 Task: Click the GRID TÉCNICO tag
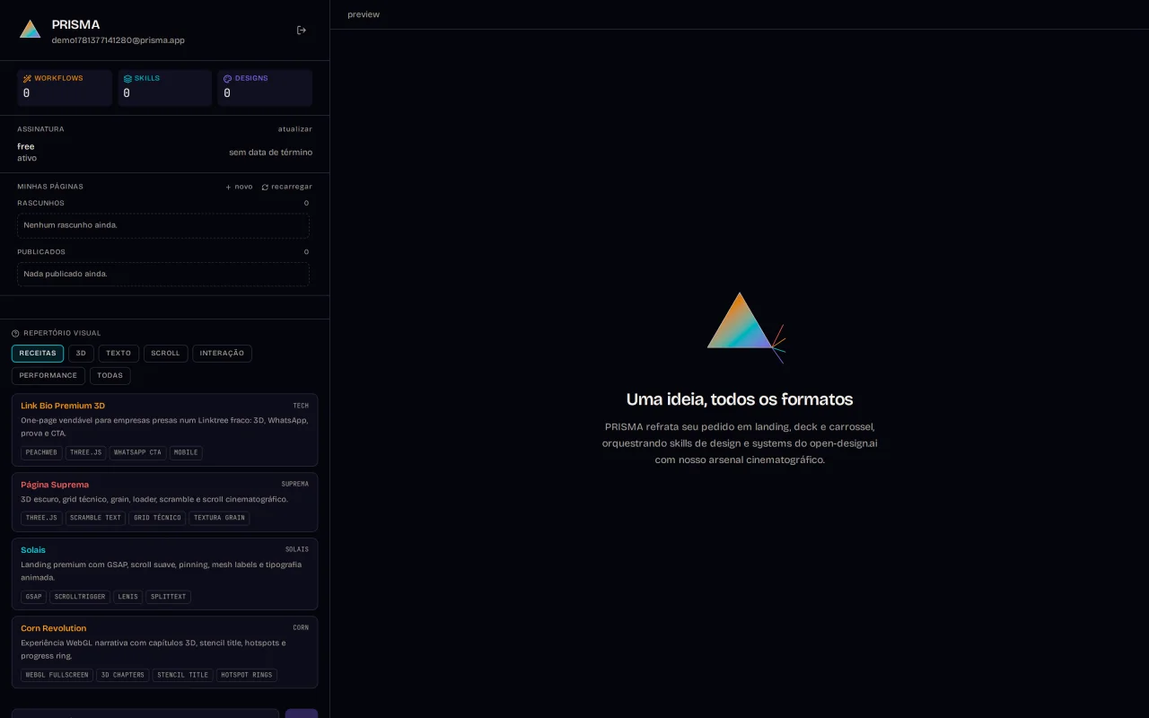[x=157, y=518]
